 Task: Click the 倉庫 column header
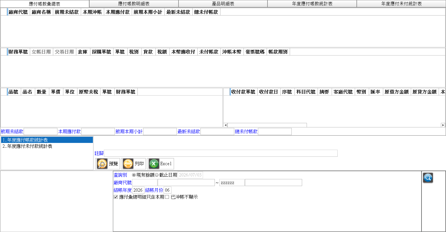83,52
